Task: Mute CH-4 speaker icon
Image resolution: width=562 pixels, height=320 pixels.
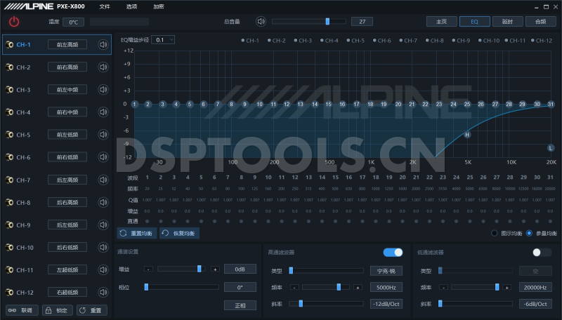Action: (x=103, y=112)
